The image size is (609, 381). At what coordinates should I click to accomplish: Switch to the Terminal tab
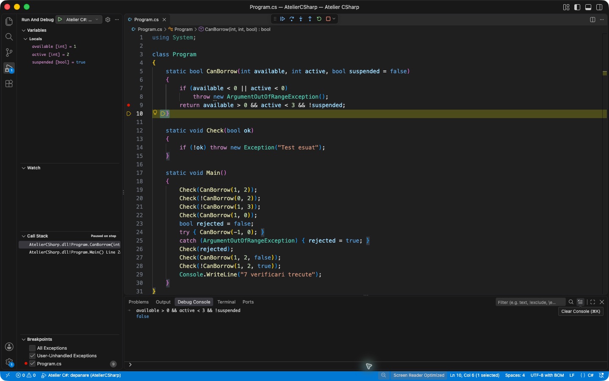point(226,302)
